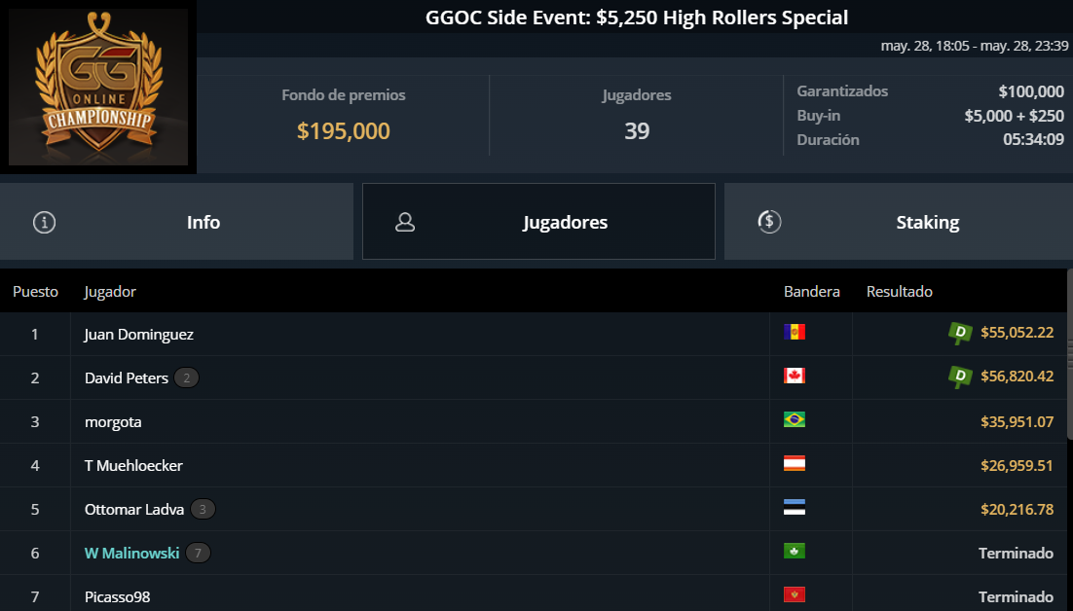Click the re-entry badge 2 by David Peters
Screen dimensions: 1073x611
point(186,377)
